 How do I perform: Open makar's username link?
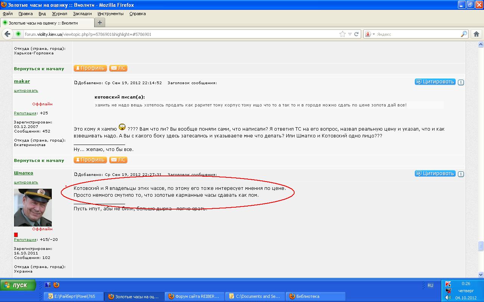[22, 81]
